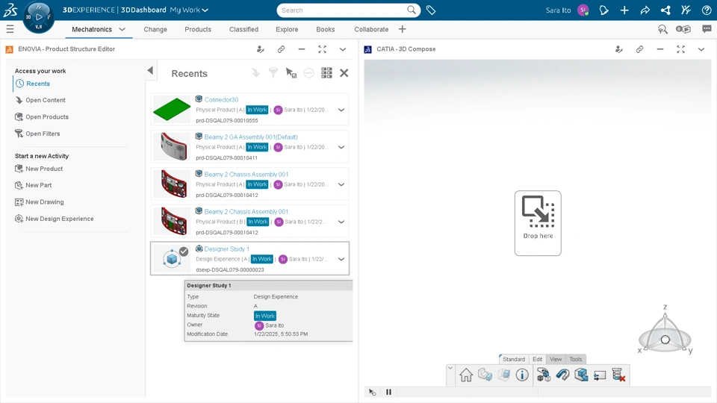The image size is (717, 403).
Task: Click the hand-holding-cubes icon in action bar
Action: click(x=544, y=375)
